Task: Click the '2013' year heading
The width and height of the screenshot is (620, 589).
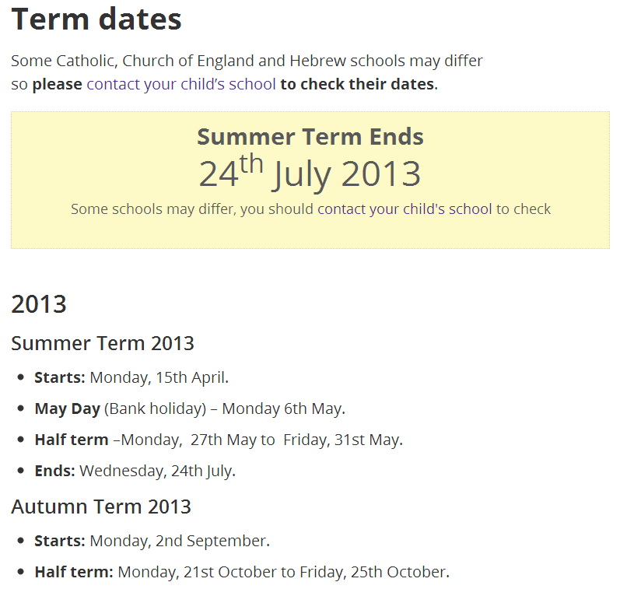Action: [39, 303]
